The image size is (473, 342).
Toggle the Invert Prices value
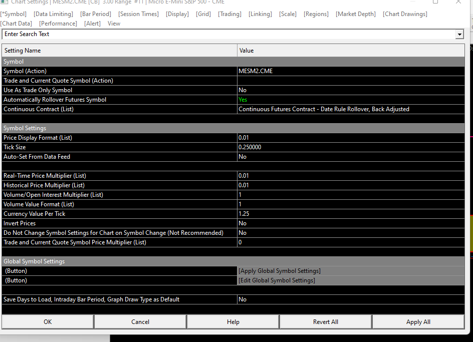pyautogui.click(x=351, y=223)
